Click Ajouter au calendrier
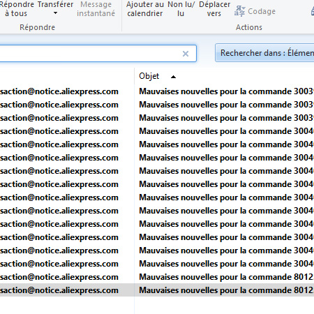The height and width of the screenshot is (314, 314). 145,9
